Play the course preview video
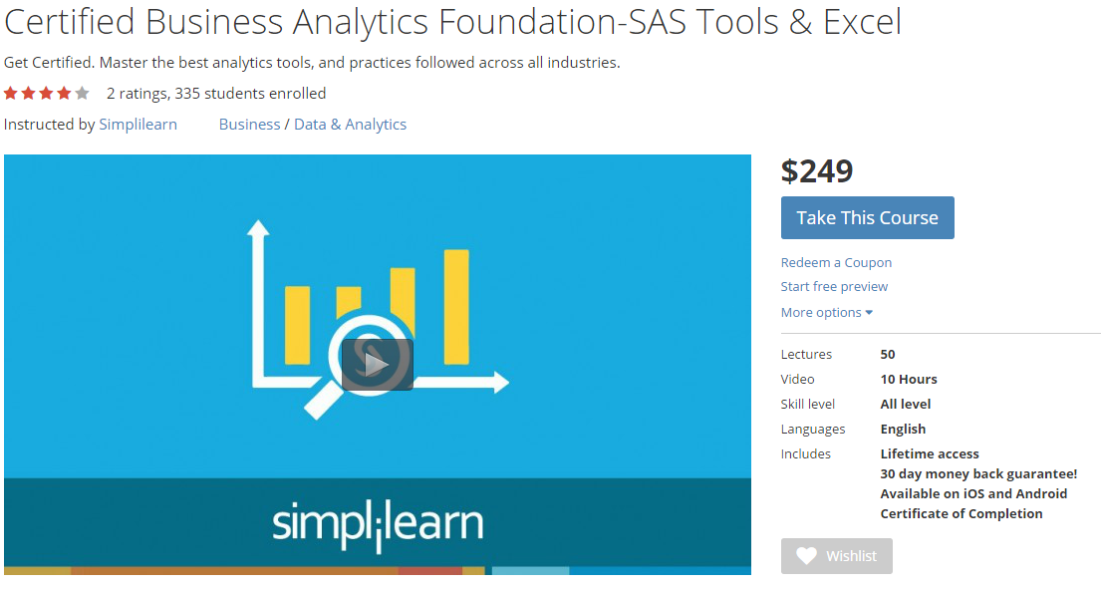Viewport: 1101px width, 591px height. [377, 365]
